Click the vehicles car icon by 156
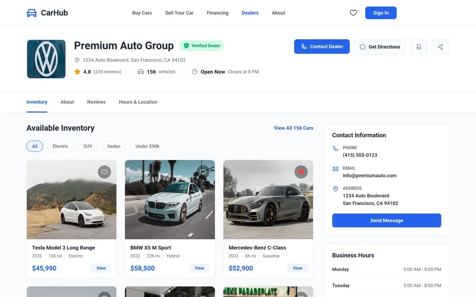Viewport: 476px width, 297px height. click(x=141, y=72)
